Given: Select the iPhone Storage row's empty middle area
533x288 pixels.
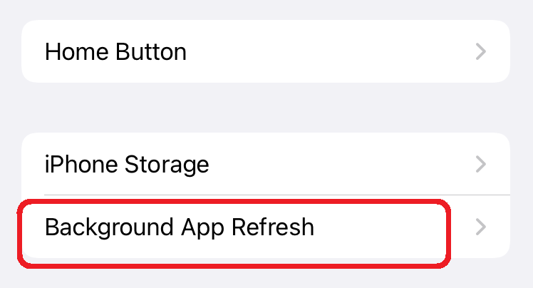Looking at the screenshot, I should (x=342, y=165).
